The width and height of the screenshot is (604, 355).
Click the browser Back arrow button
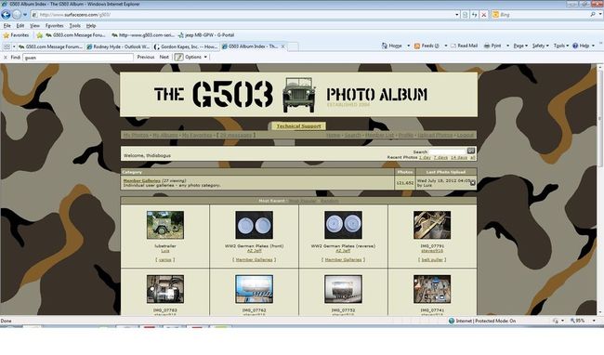pyautogui.click(x=6, y=15)
